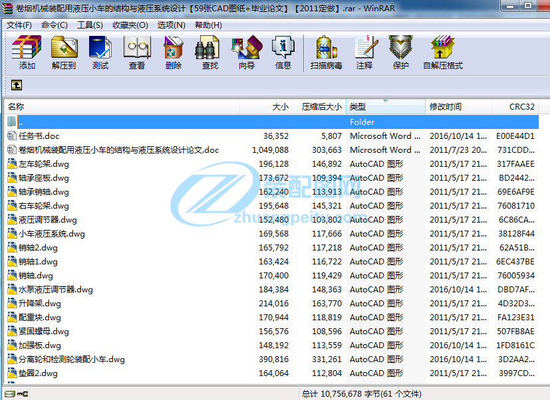This screenshot has height=400, width=550.
Task: Click the 自解压格式 (SFX) icon
Action: [x=443, y=52]
